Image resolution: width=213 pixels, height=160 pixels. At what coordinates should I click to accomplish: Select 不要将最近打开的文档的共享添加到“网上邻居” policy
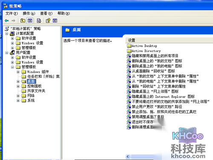coord(171,102)
